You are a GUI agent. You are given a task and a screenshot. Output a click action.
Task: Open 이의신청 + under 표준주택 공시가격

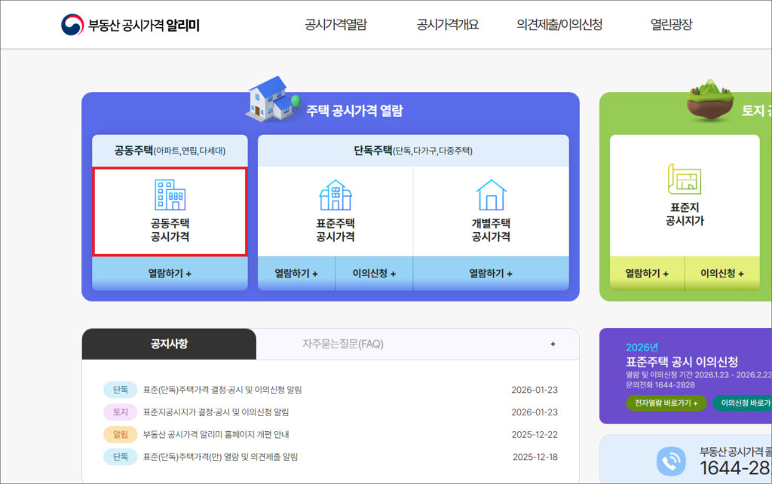point(374,273)
